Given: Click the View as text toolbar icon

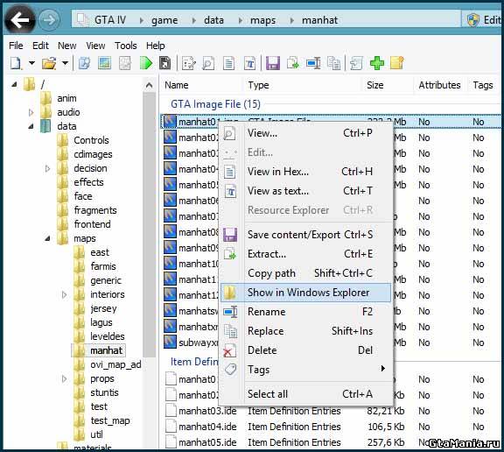Looking at the screenshot, I should [249, 63].
